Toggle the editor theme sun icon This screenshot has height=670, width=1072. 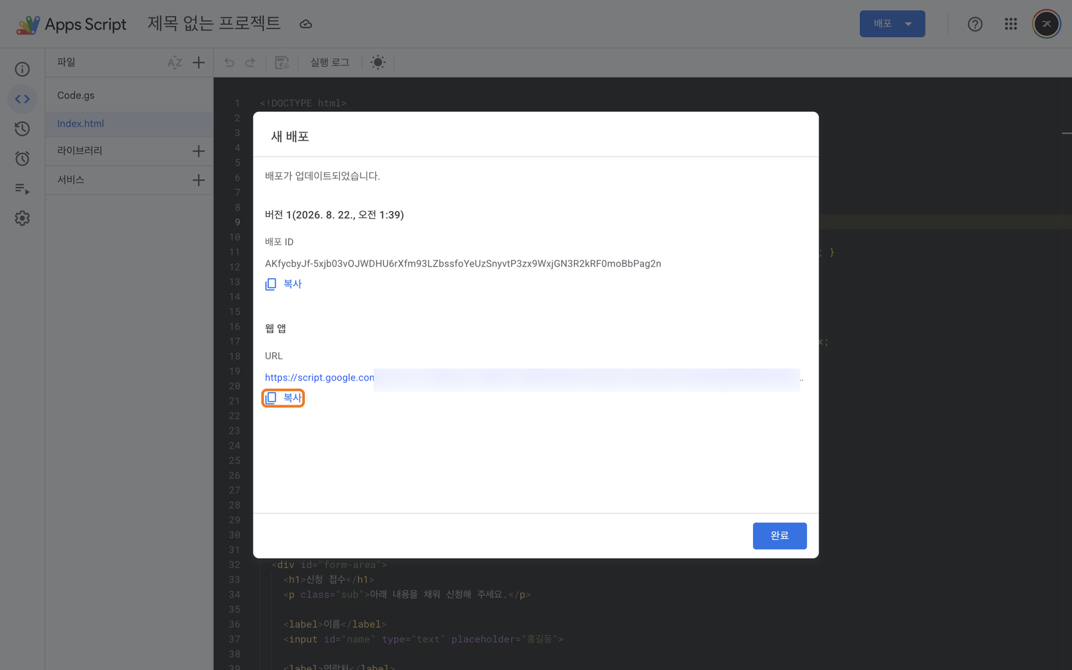(x=378, y=62)
